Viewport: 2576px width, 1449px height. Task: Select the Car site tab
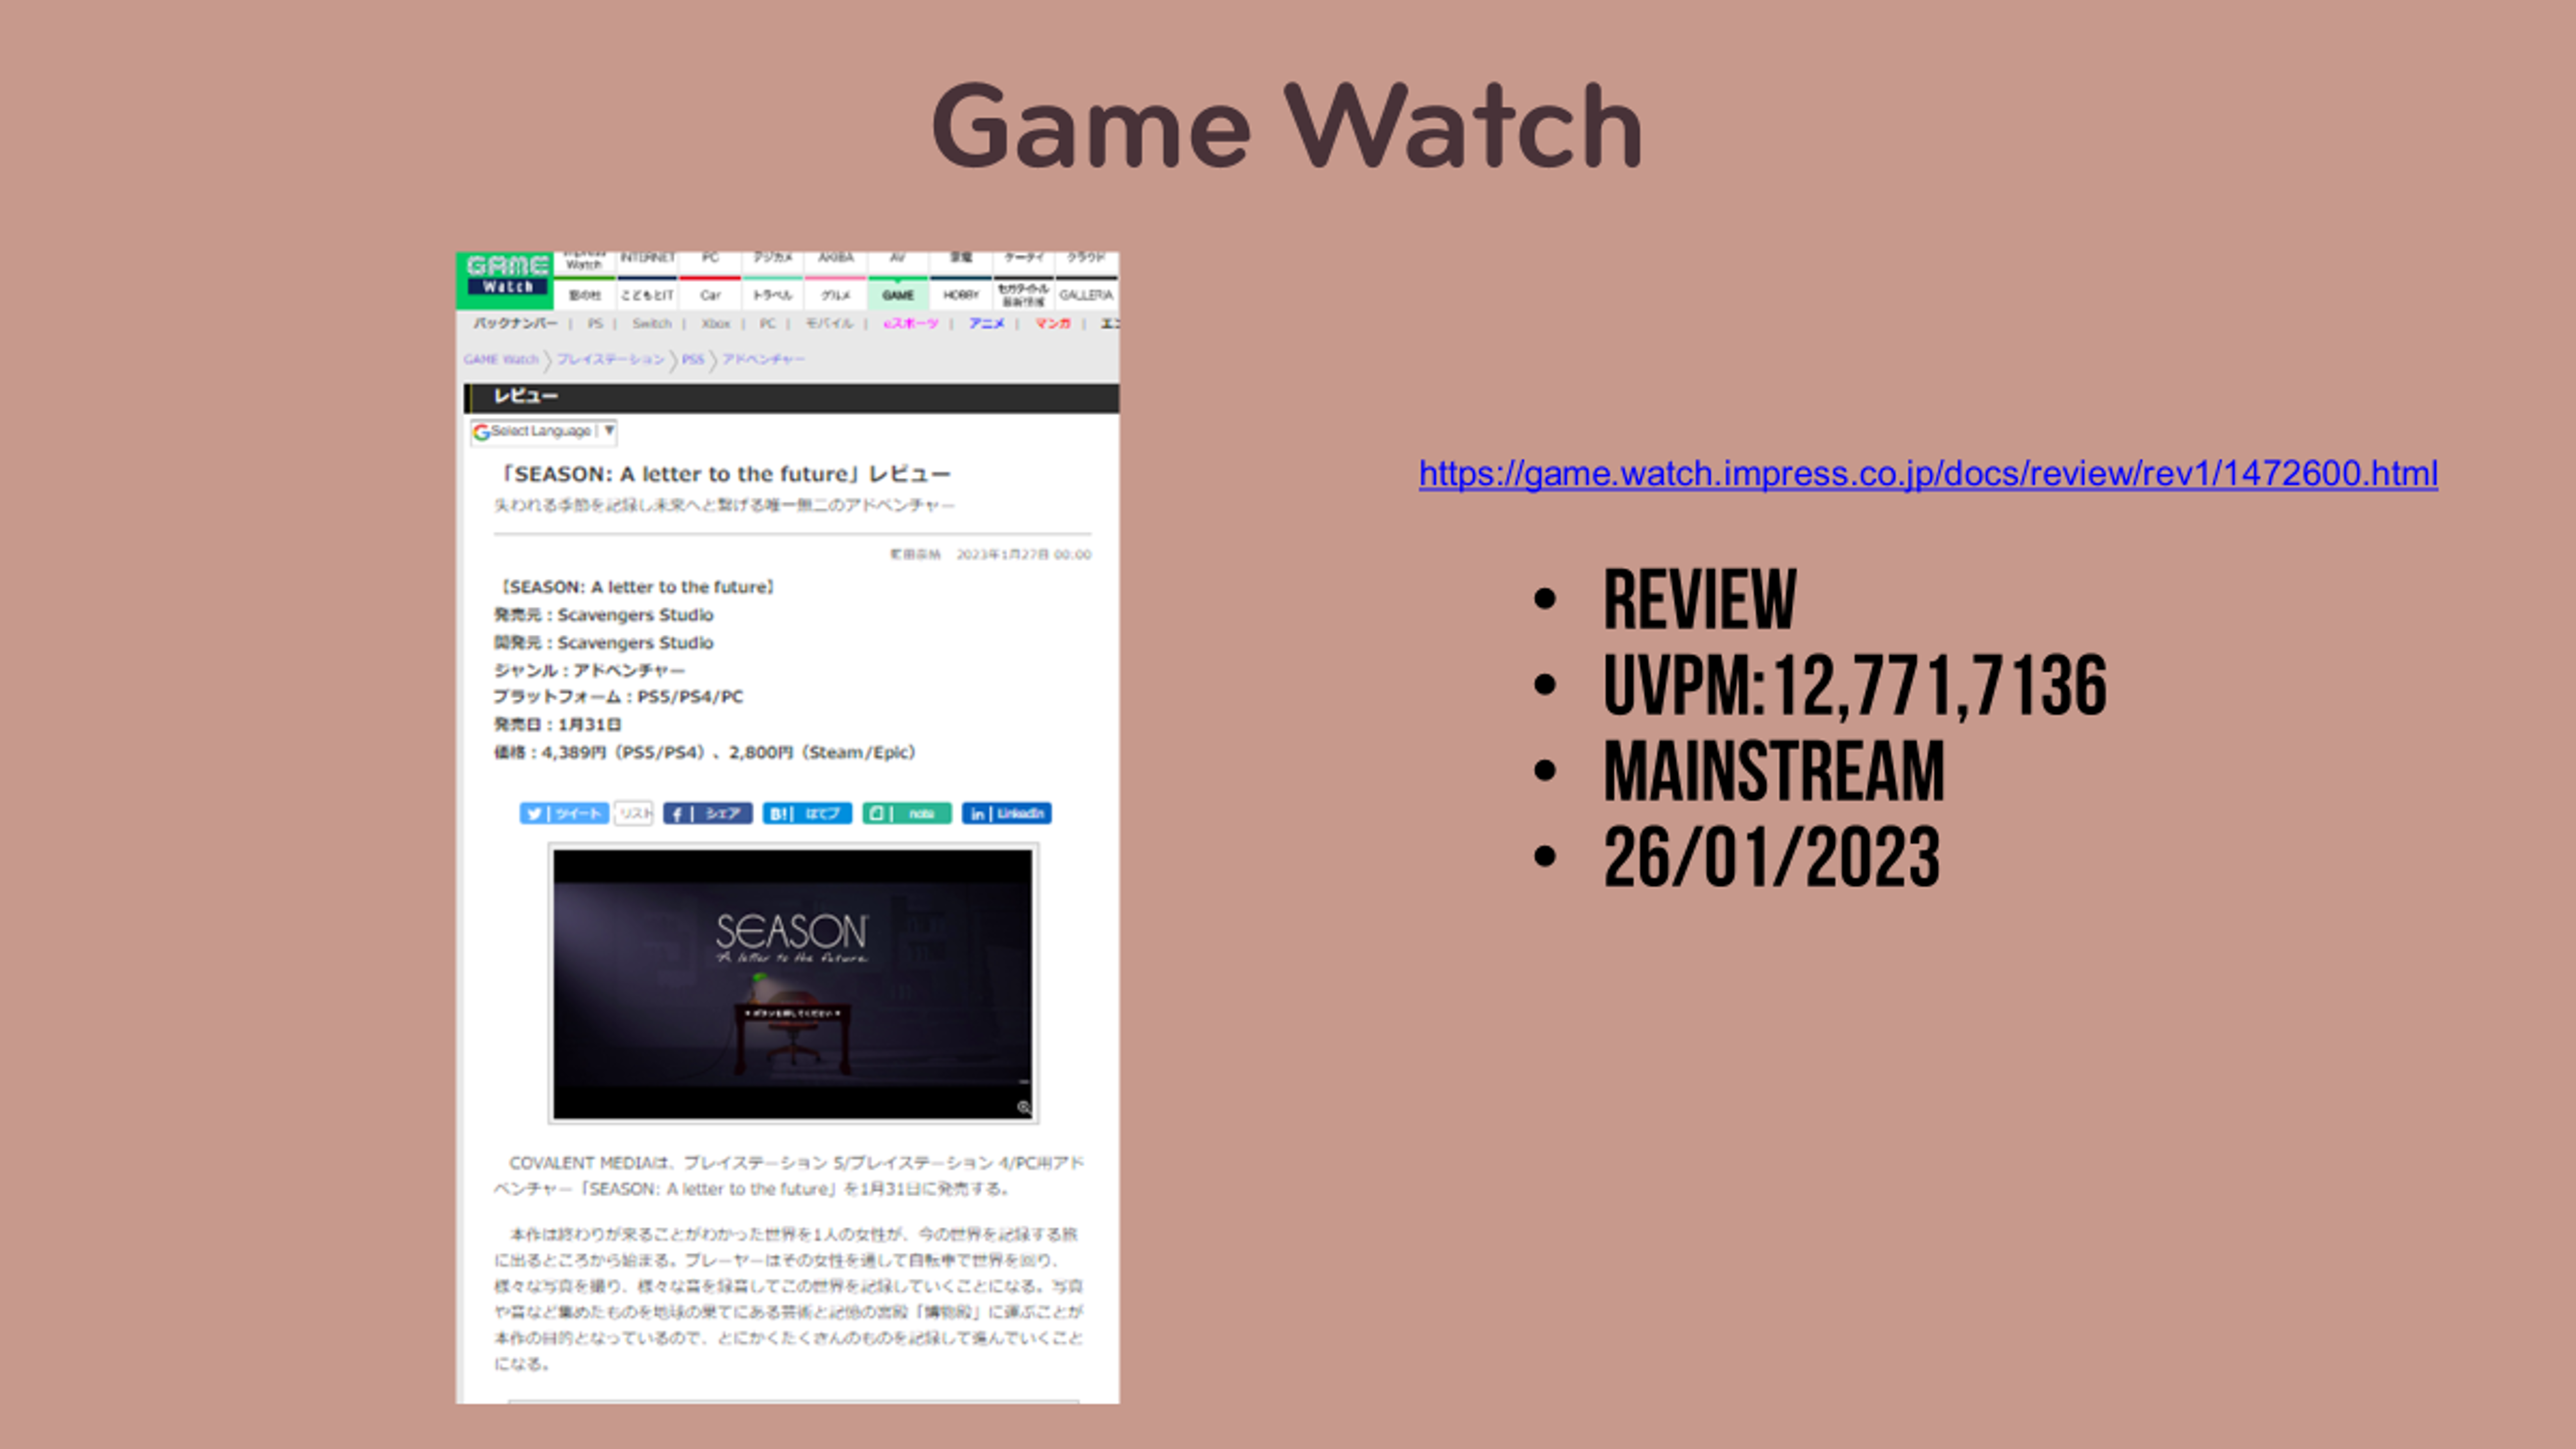710,295
